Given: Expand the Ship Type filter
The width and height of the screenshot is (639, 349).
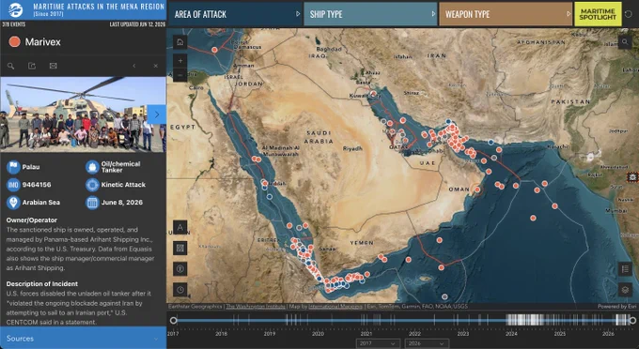Looking at the screenshot, I should [370, 14].
